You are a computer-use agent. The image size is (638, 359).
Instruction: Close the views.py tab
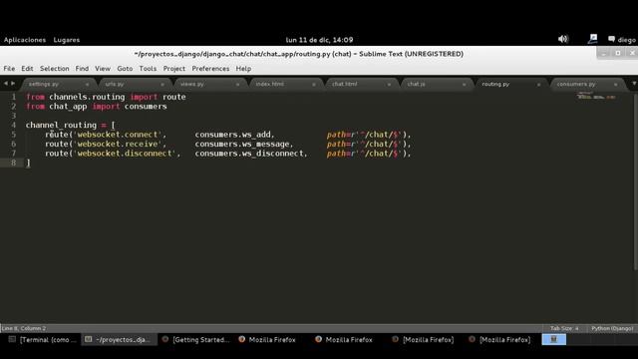pos(237,84)
